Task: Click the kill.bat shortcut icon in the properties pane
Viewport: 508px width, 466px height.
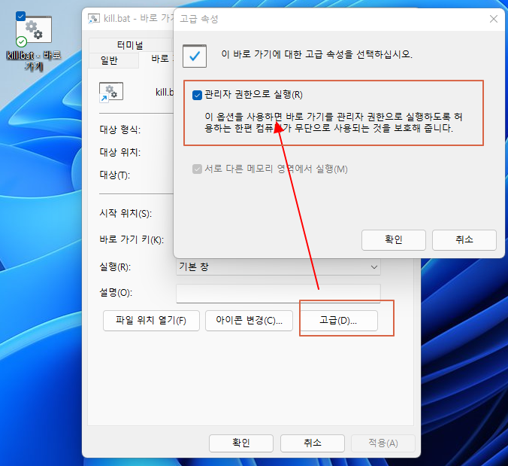Action: pyautogui.click(x=111, y=92)
